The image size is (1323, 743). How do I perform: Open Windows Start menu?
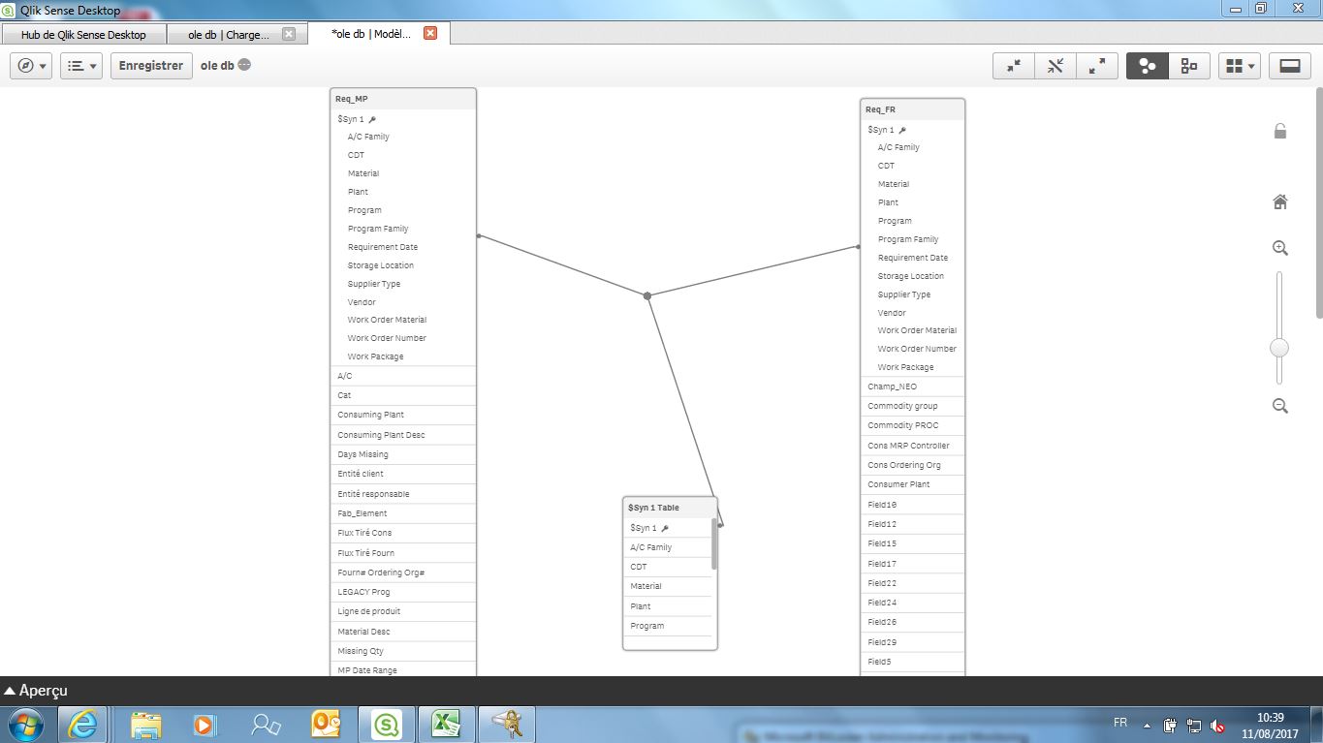(25, 725)
